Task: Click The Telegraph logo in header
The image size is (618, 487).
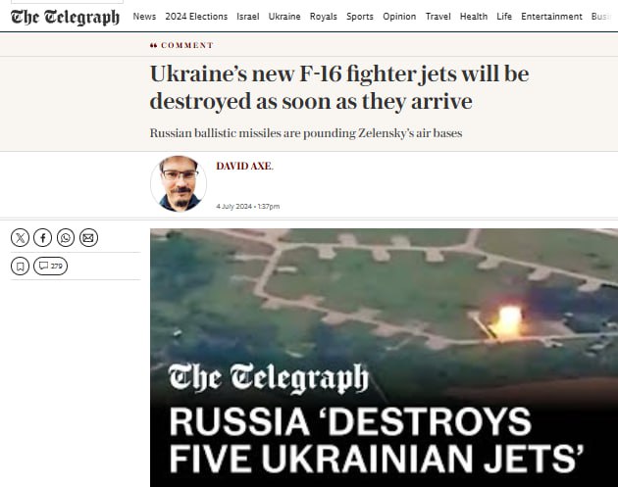Action: pos(65,17)
